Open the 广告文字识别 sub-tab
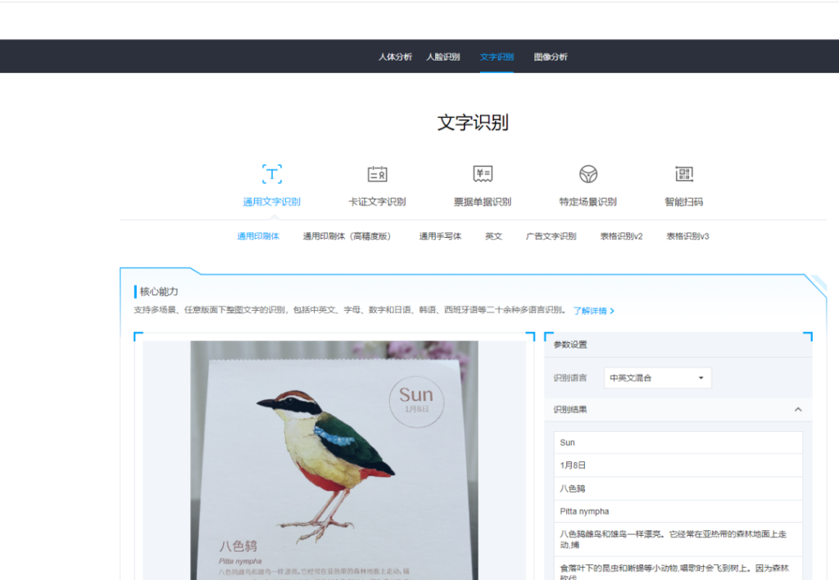The image size is (839, 580). coord(551,236)
